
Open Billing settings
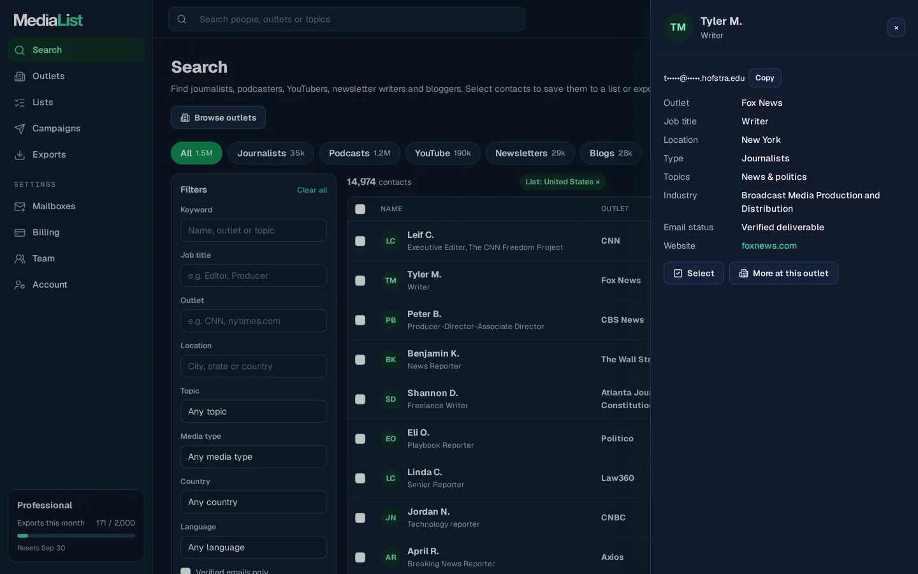76,232
